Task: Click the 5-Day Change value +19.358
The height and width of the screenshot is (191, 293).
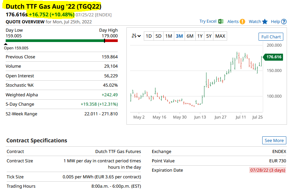Action: tap(99, 104)
